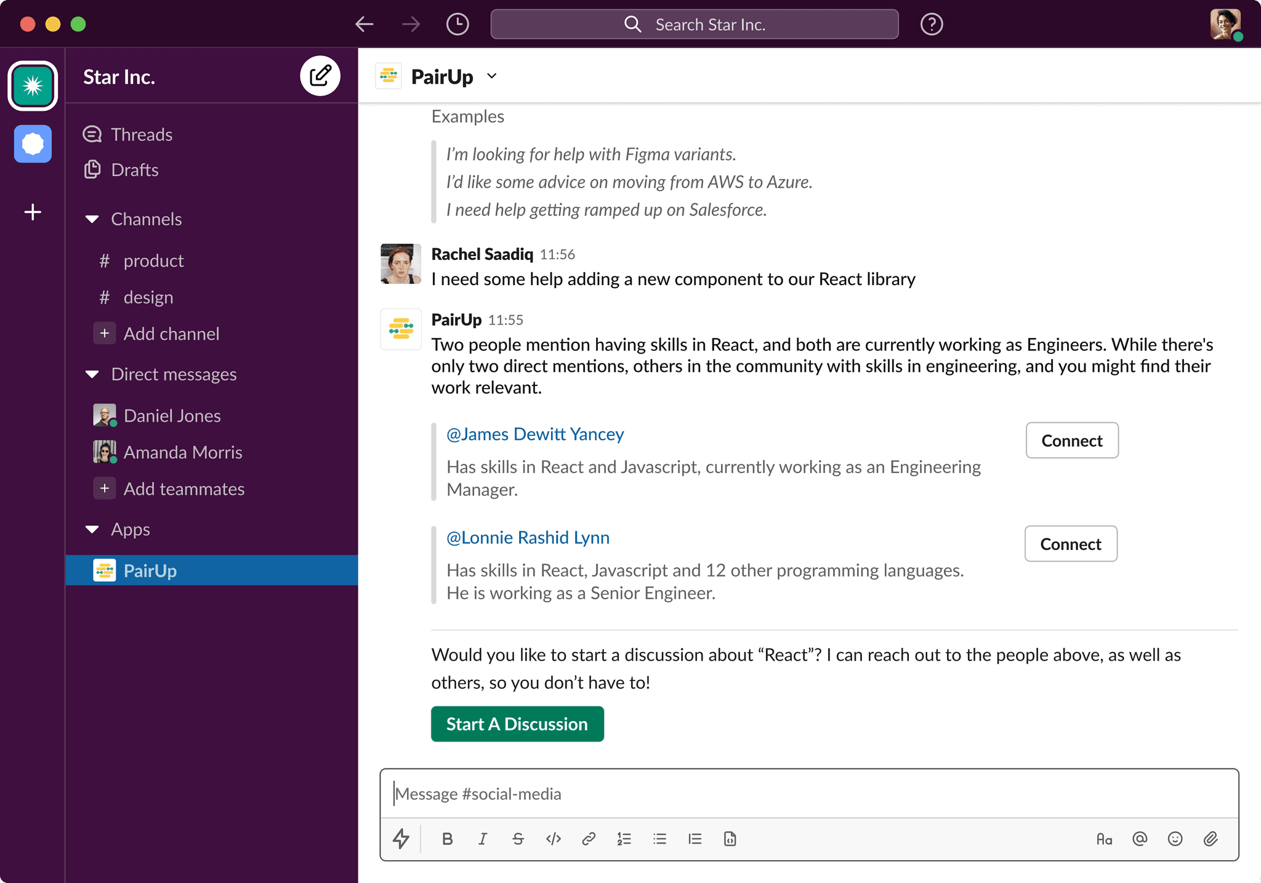Attach a file with paperclip icon
1261x883 pixels.
pyautogui.click(x=1211, y=839)
